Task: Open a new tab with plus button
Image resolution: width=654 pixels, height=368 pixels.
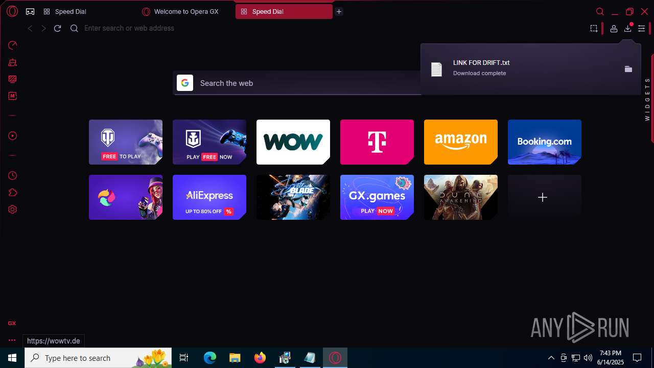Action: 339,11
